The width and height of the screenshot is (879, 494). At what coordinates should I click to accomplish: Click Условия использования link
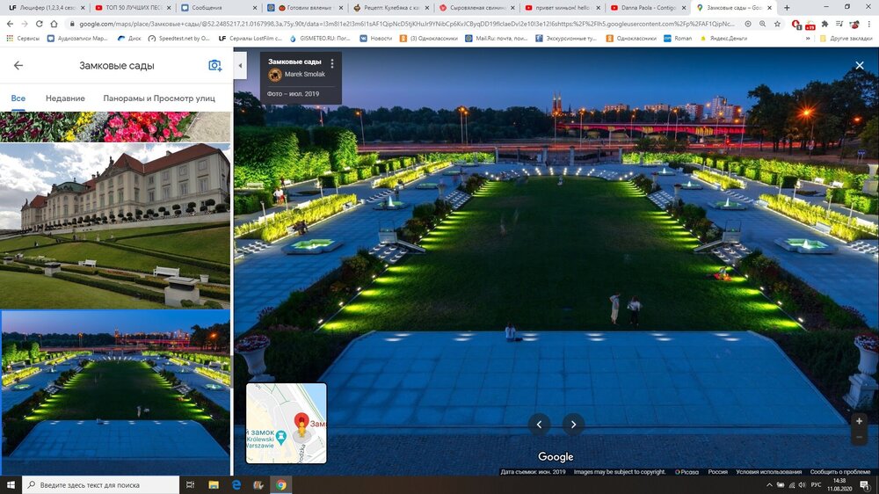768,472
